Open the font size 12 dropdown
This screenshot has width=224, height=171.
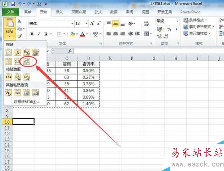coord(86,24)
